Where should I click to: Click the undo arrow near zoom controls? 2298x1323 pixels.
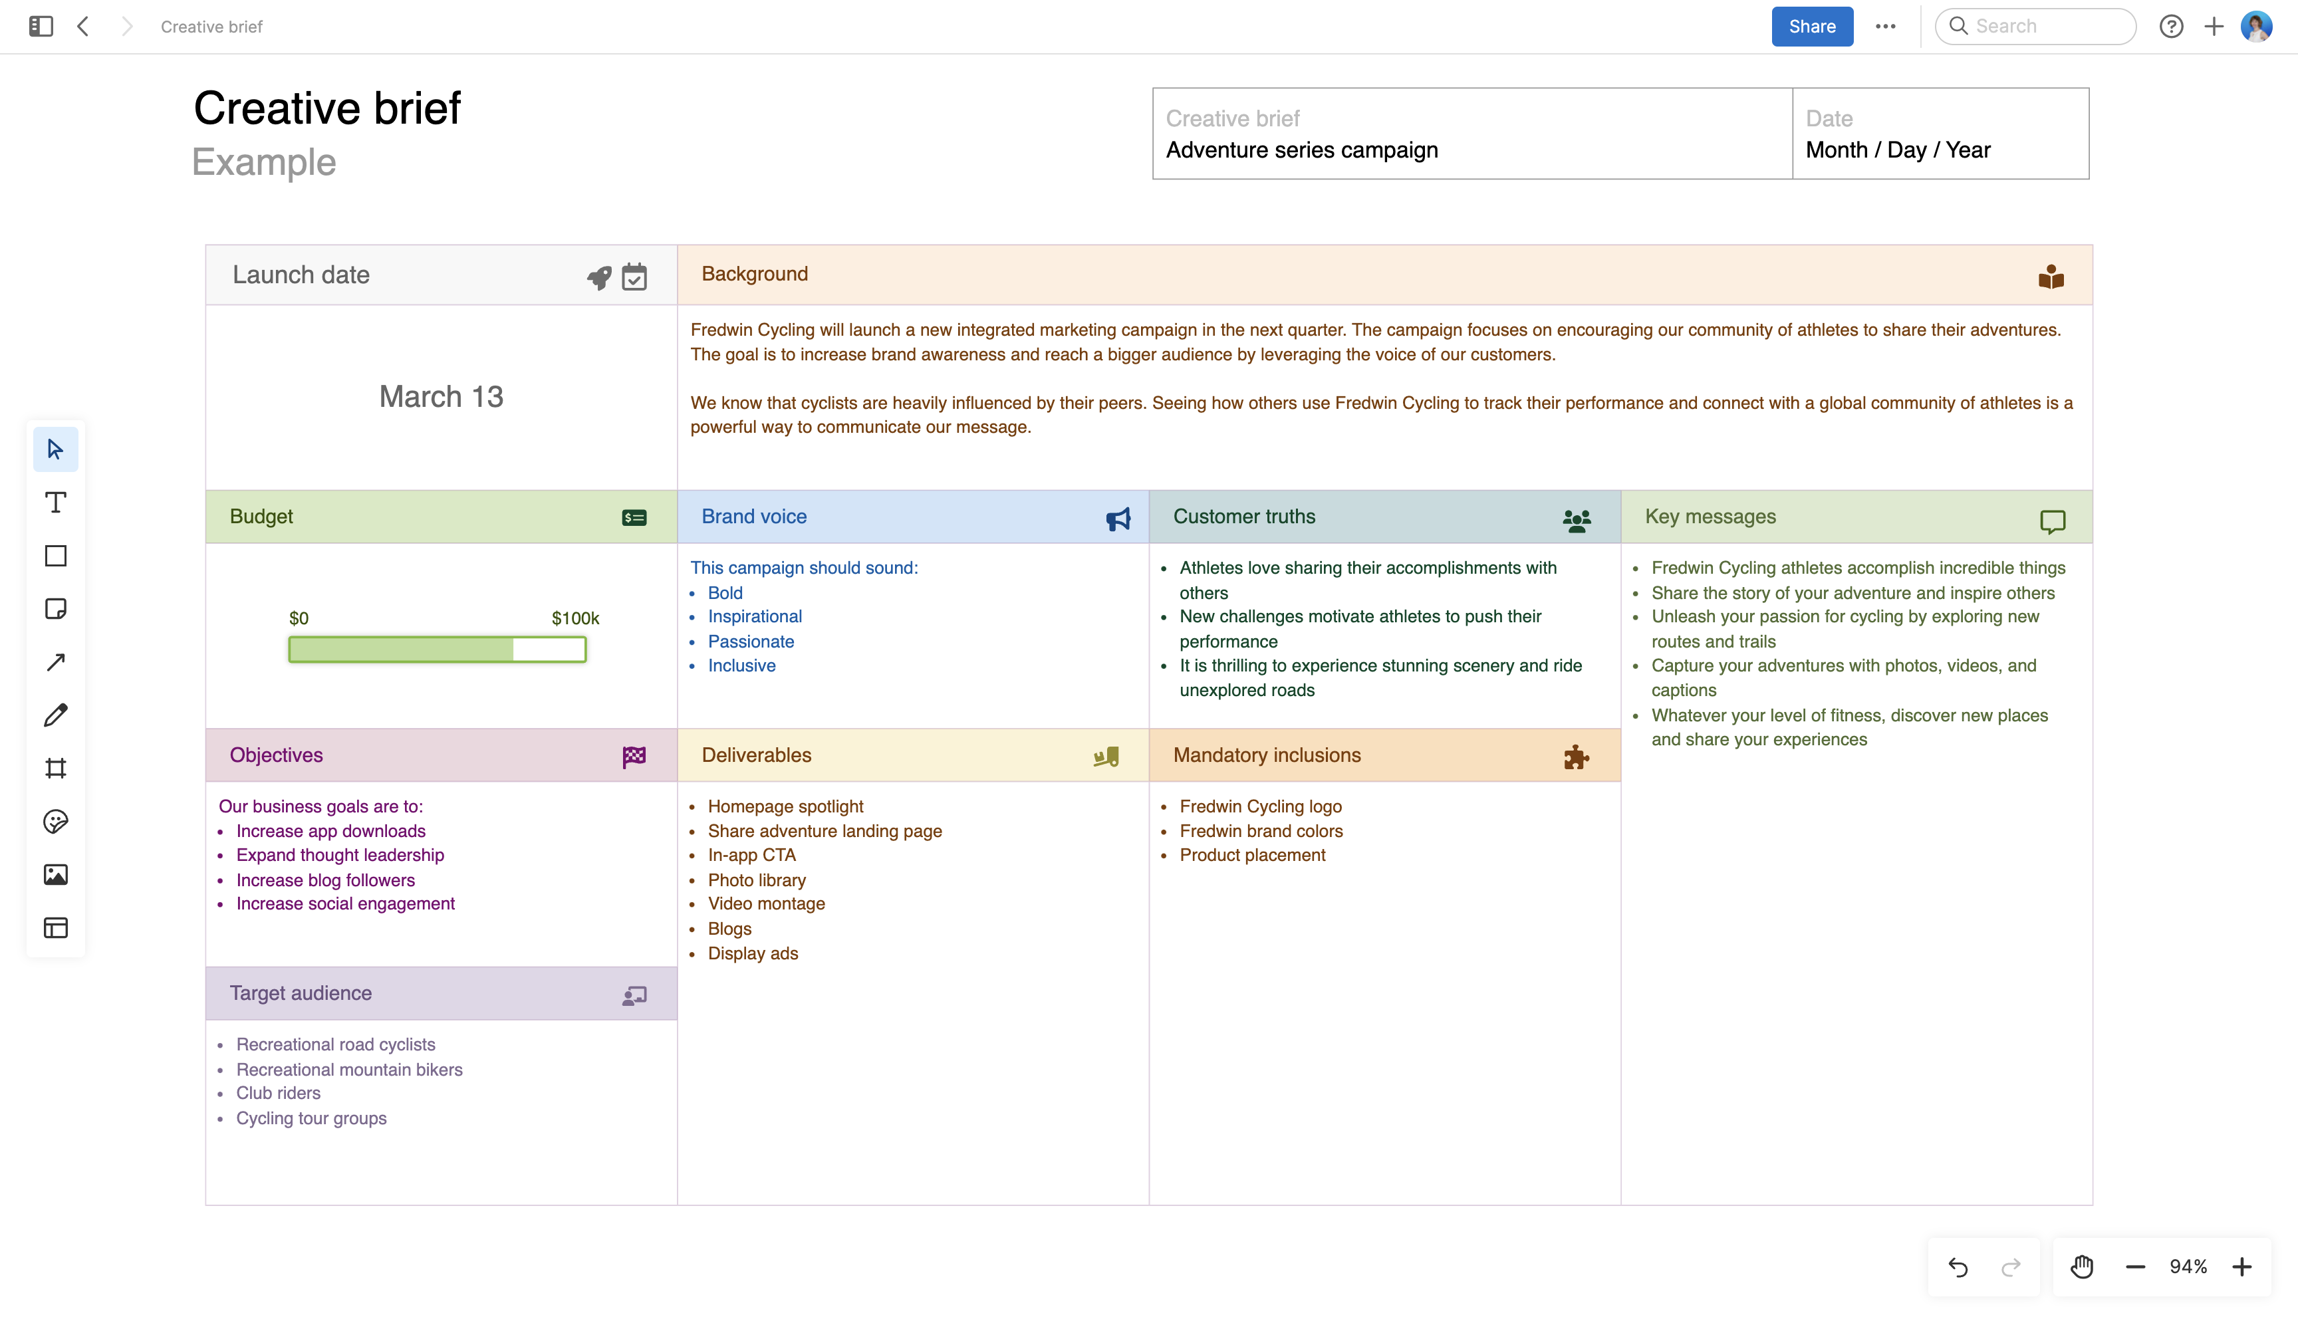pyautogui.click(x=1958, y=1266)
